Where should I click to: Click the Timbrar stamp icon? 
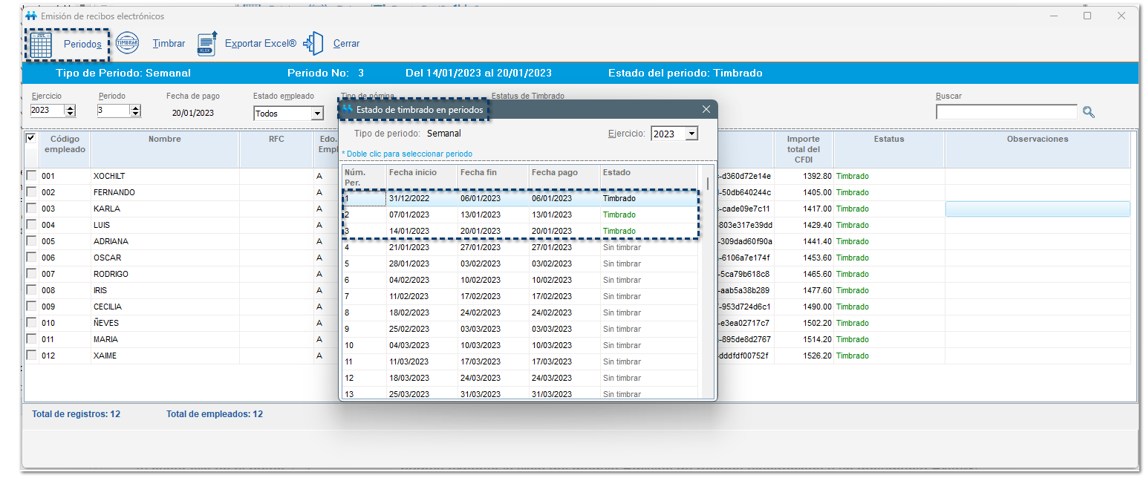127,44
